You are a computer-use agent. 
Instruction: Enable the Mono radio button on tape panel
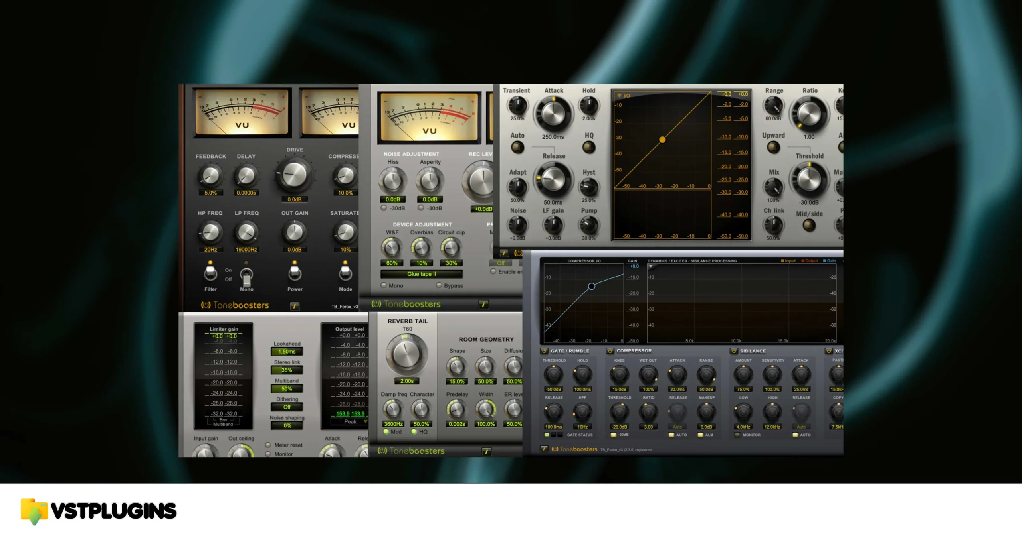[384, 285]
